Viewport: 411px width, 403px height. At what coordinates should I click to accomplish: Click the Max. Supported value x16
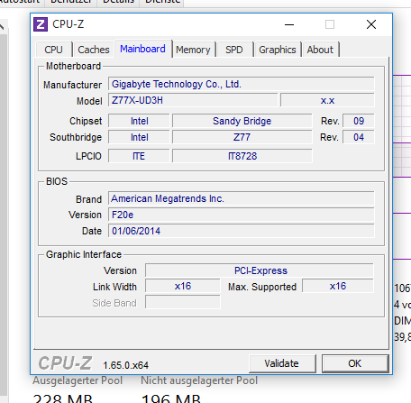click(x=338, y=286)
